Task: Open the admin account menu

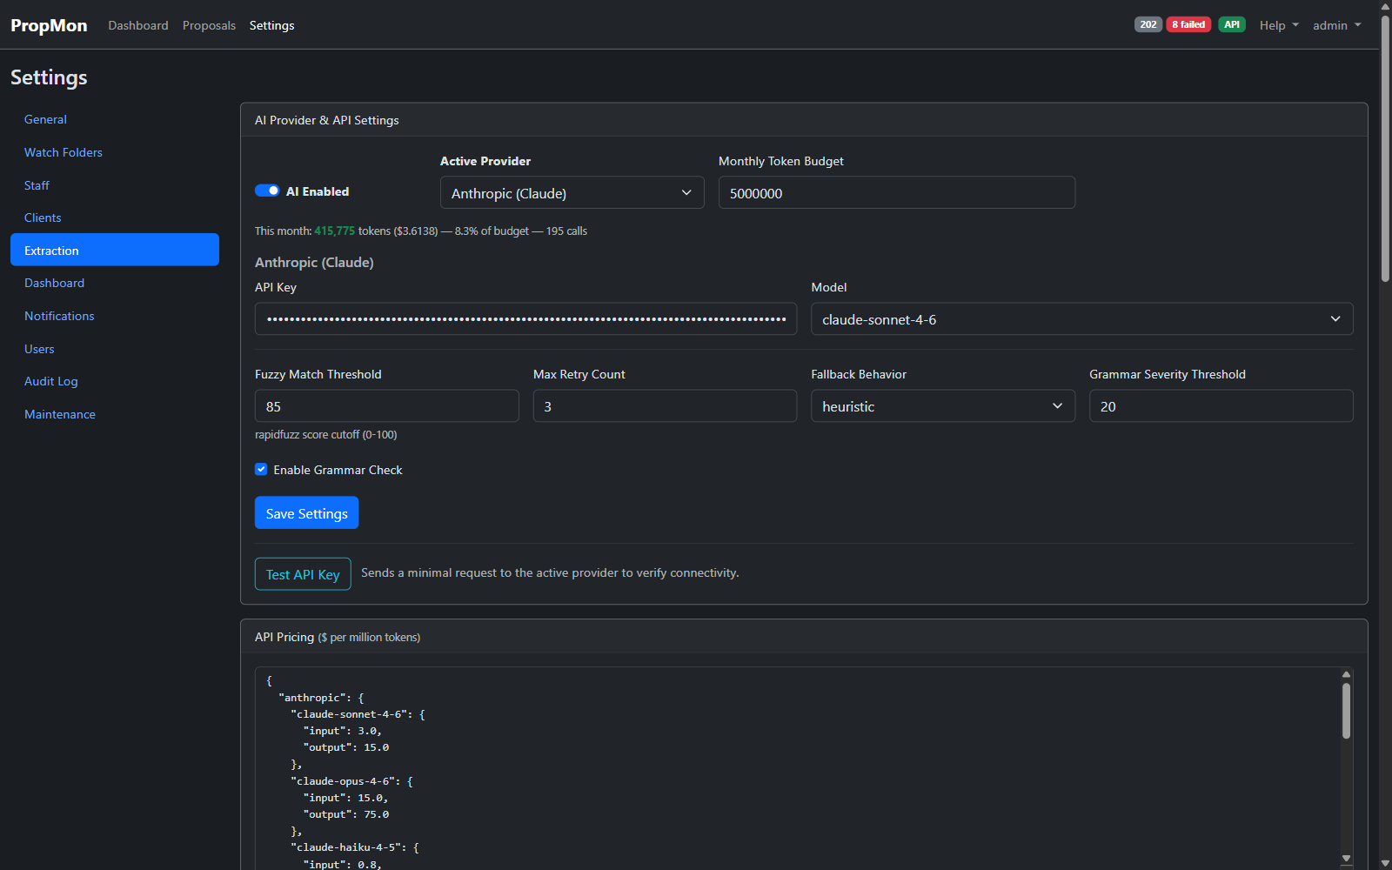Action: coord(1336,25)
